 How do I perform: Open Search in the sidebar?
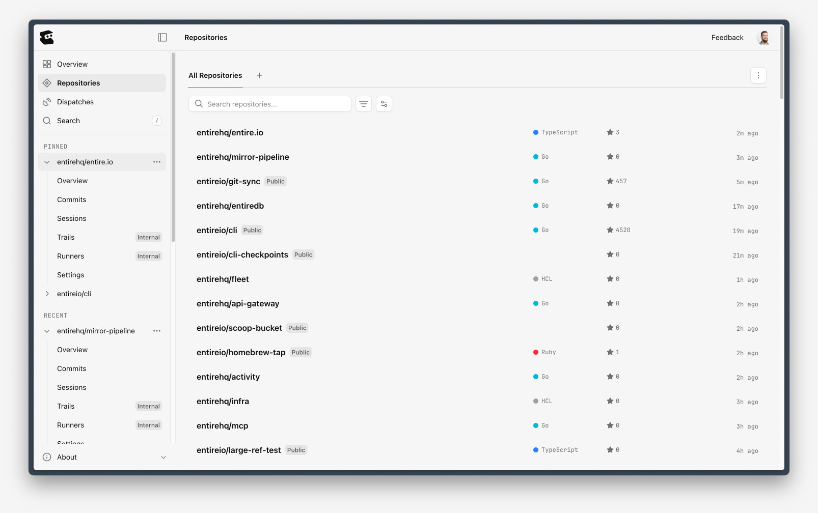[102, 121]
